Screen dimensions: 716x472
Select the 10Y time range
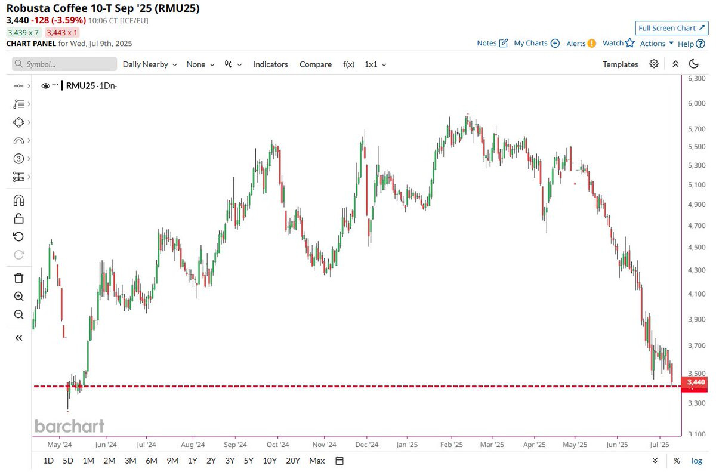click(270, 461)
